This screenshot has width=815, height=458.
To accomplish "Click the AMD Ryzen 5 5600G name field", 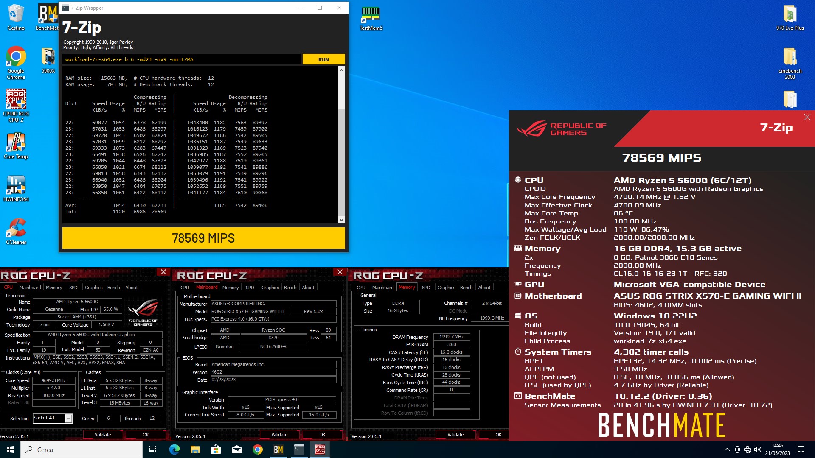I will 77,302.
